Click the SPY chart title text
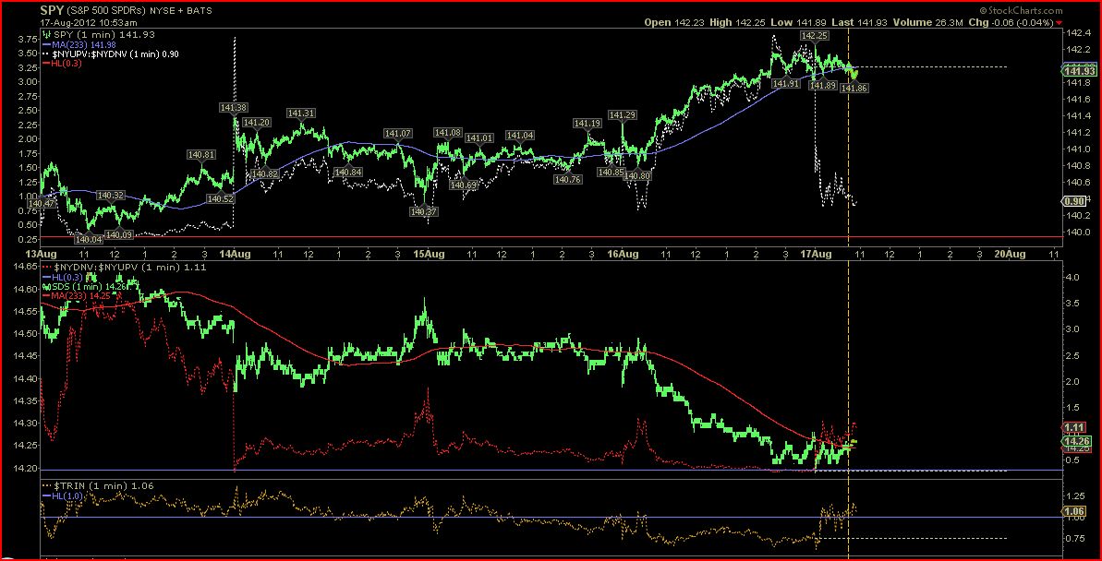 tap(53, 11)
